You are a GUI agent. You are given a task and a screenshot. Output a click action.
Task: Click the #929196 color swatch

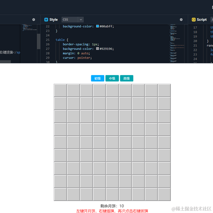point(97,49)
